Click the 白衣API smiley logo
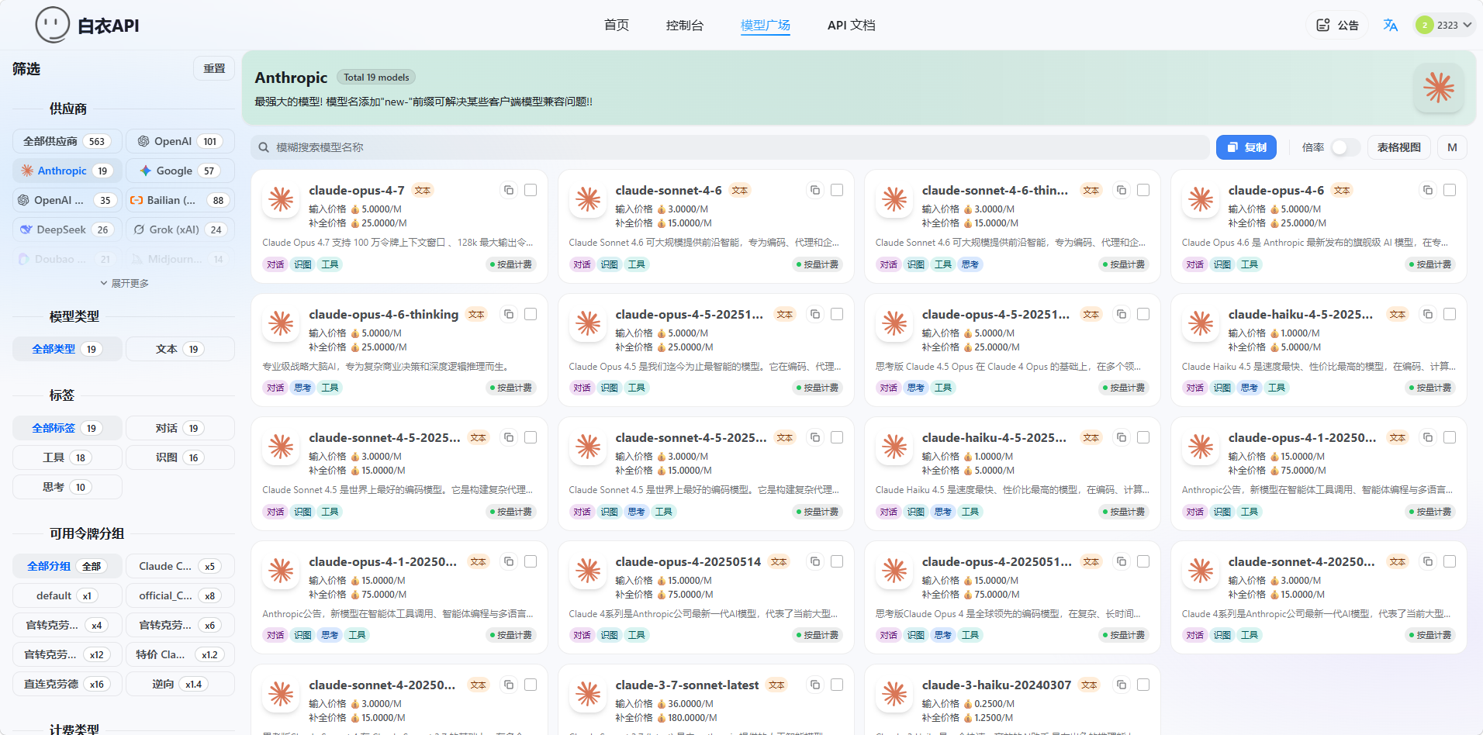 click(x=53, y=25)
